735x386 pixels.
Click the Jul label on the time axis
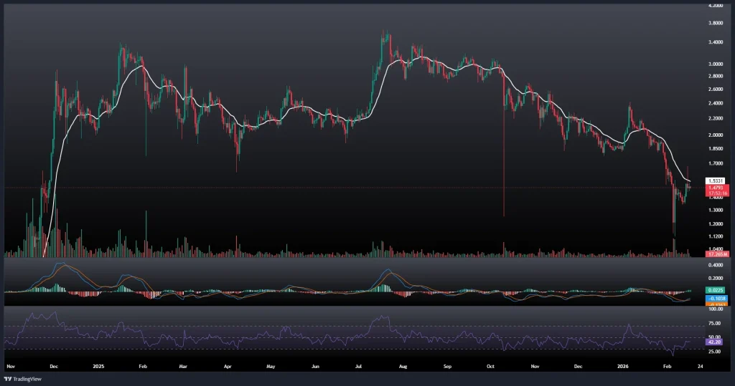pyautogui.click(x=358, y=365)
